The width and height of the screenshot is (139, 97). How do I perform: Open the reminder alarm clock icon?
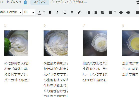[x=138, y=2]
